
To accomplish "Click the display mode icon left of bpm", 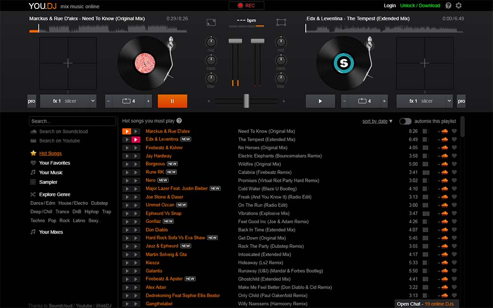I will point(211,22).
